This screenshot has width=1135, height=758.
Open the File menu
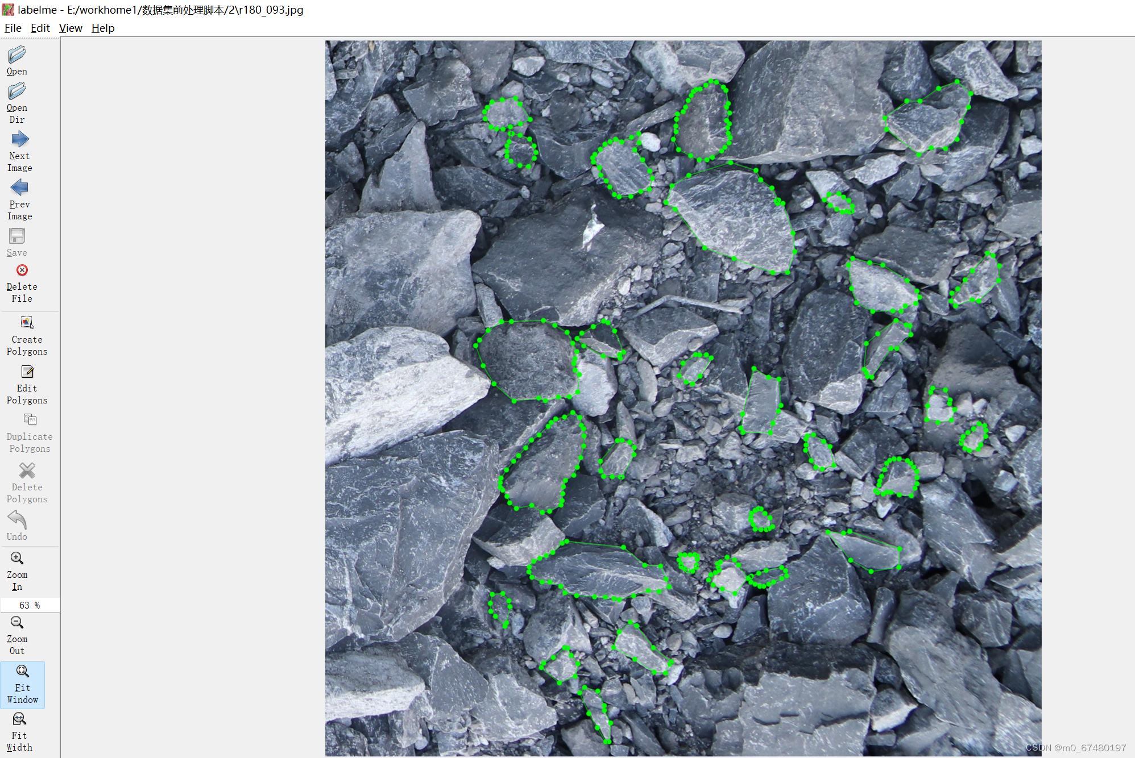13,28
